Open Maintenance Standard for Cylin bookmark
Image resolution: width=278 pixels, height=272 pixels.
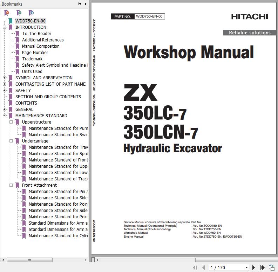58,236
